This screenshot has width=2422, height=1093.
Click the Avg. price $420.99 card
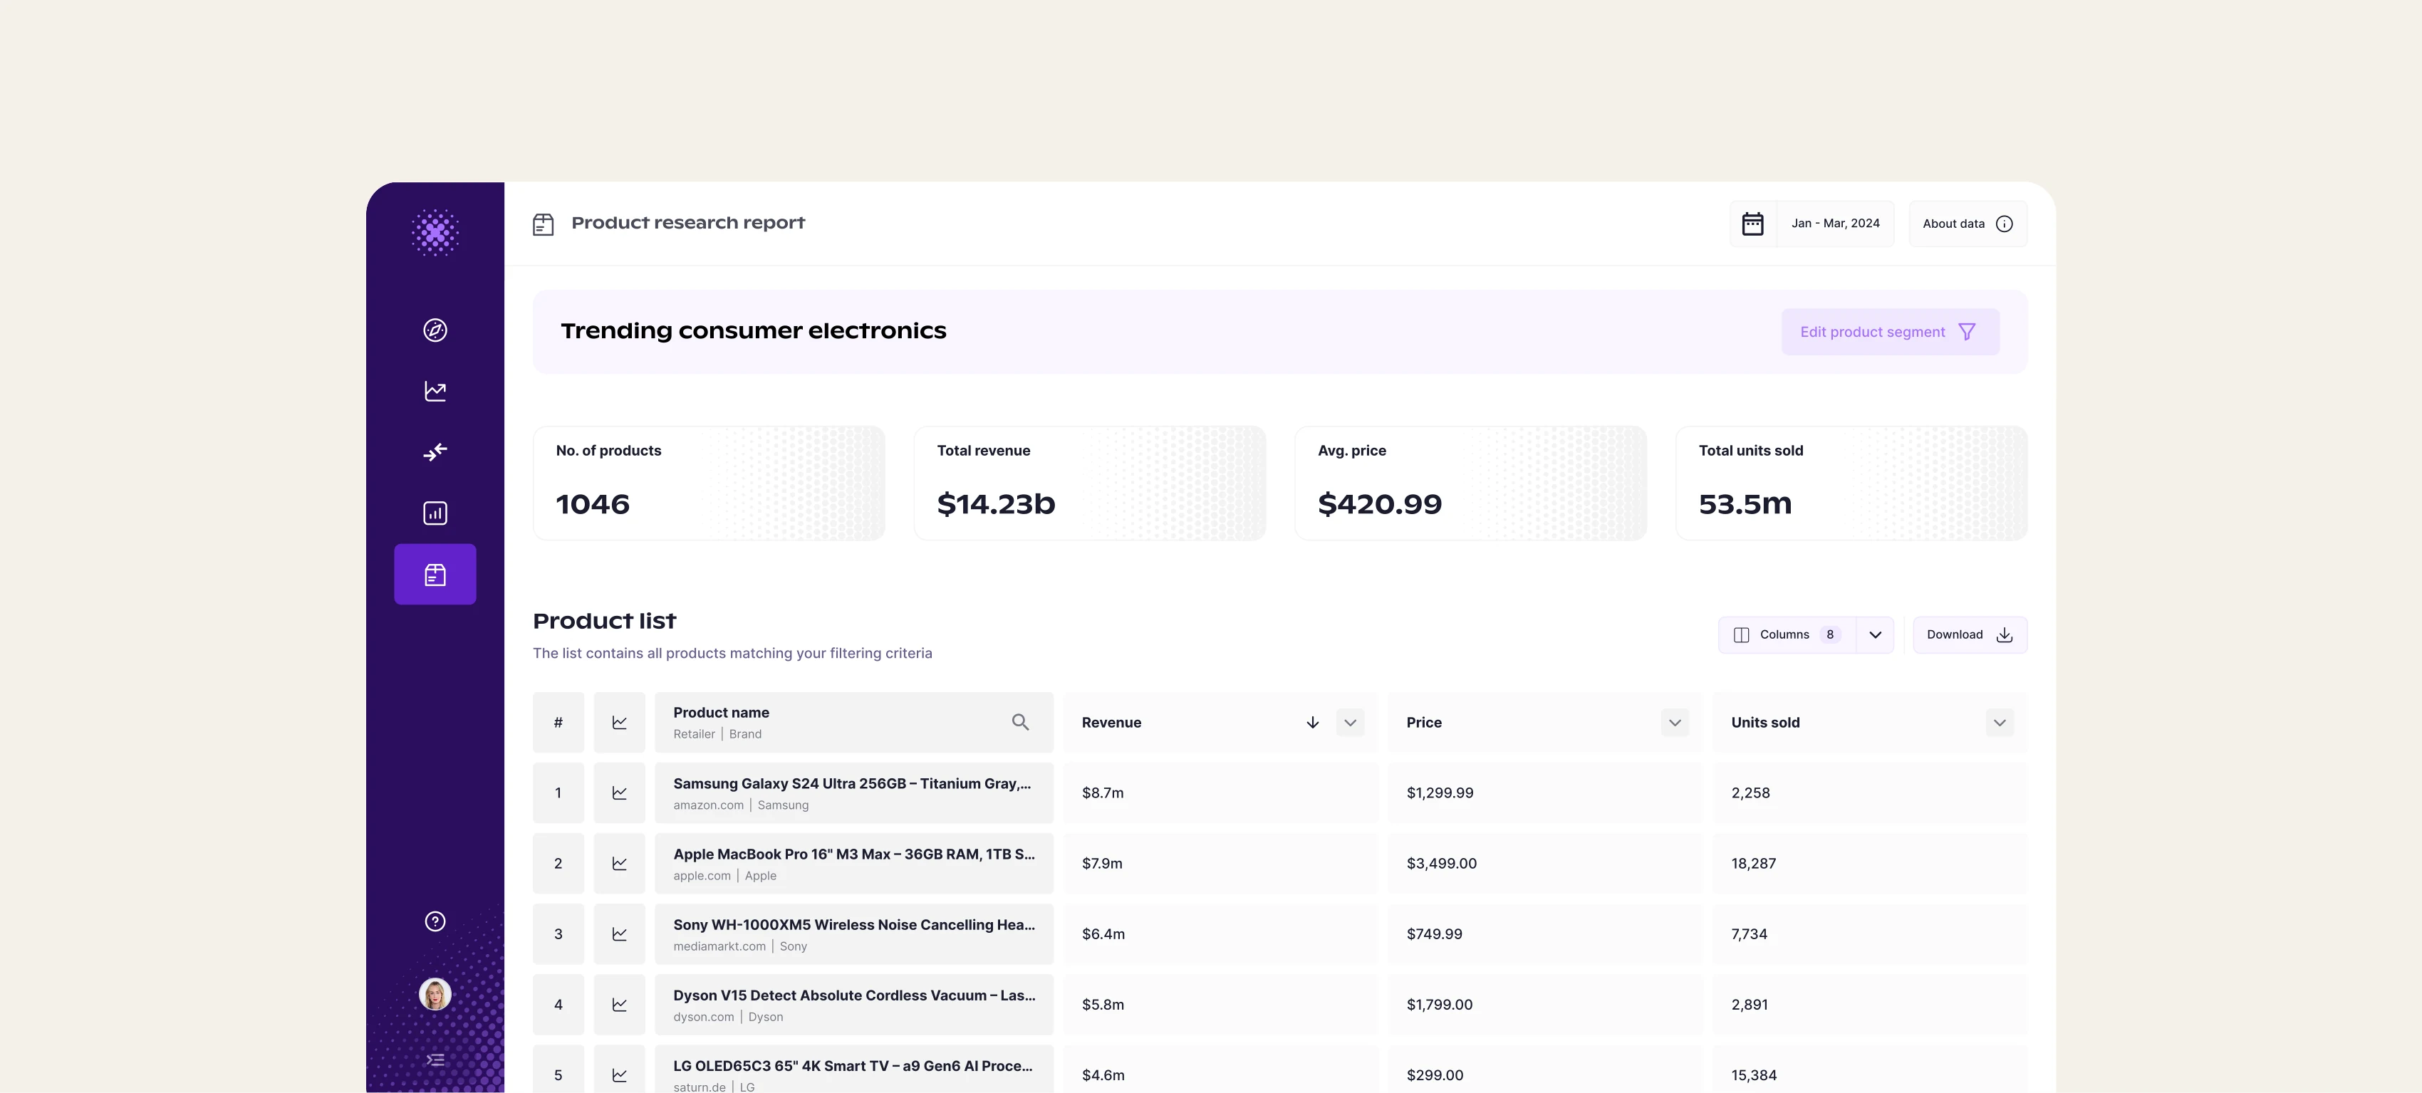tap(1470, 483)
